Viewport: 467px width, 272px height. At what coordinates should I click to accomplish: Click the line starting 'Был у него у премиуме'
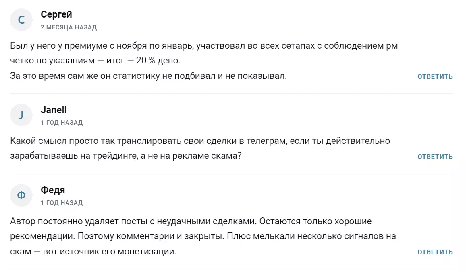coord(204,46)
